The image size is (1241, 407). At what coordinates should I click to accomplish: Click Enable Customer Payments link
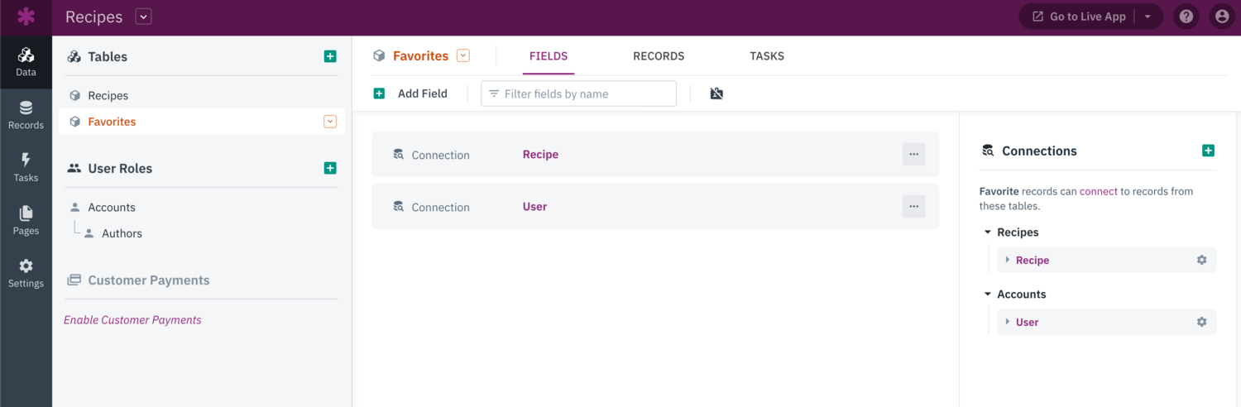(x=132, y=320)
